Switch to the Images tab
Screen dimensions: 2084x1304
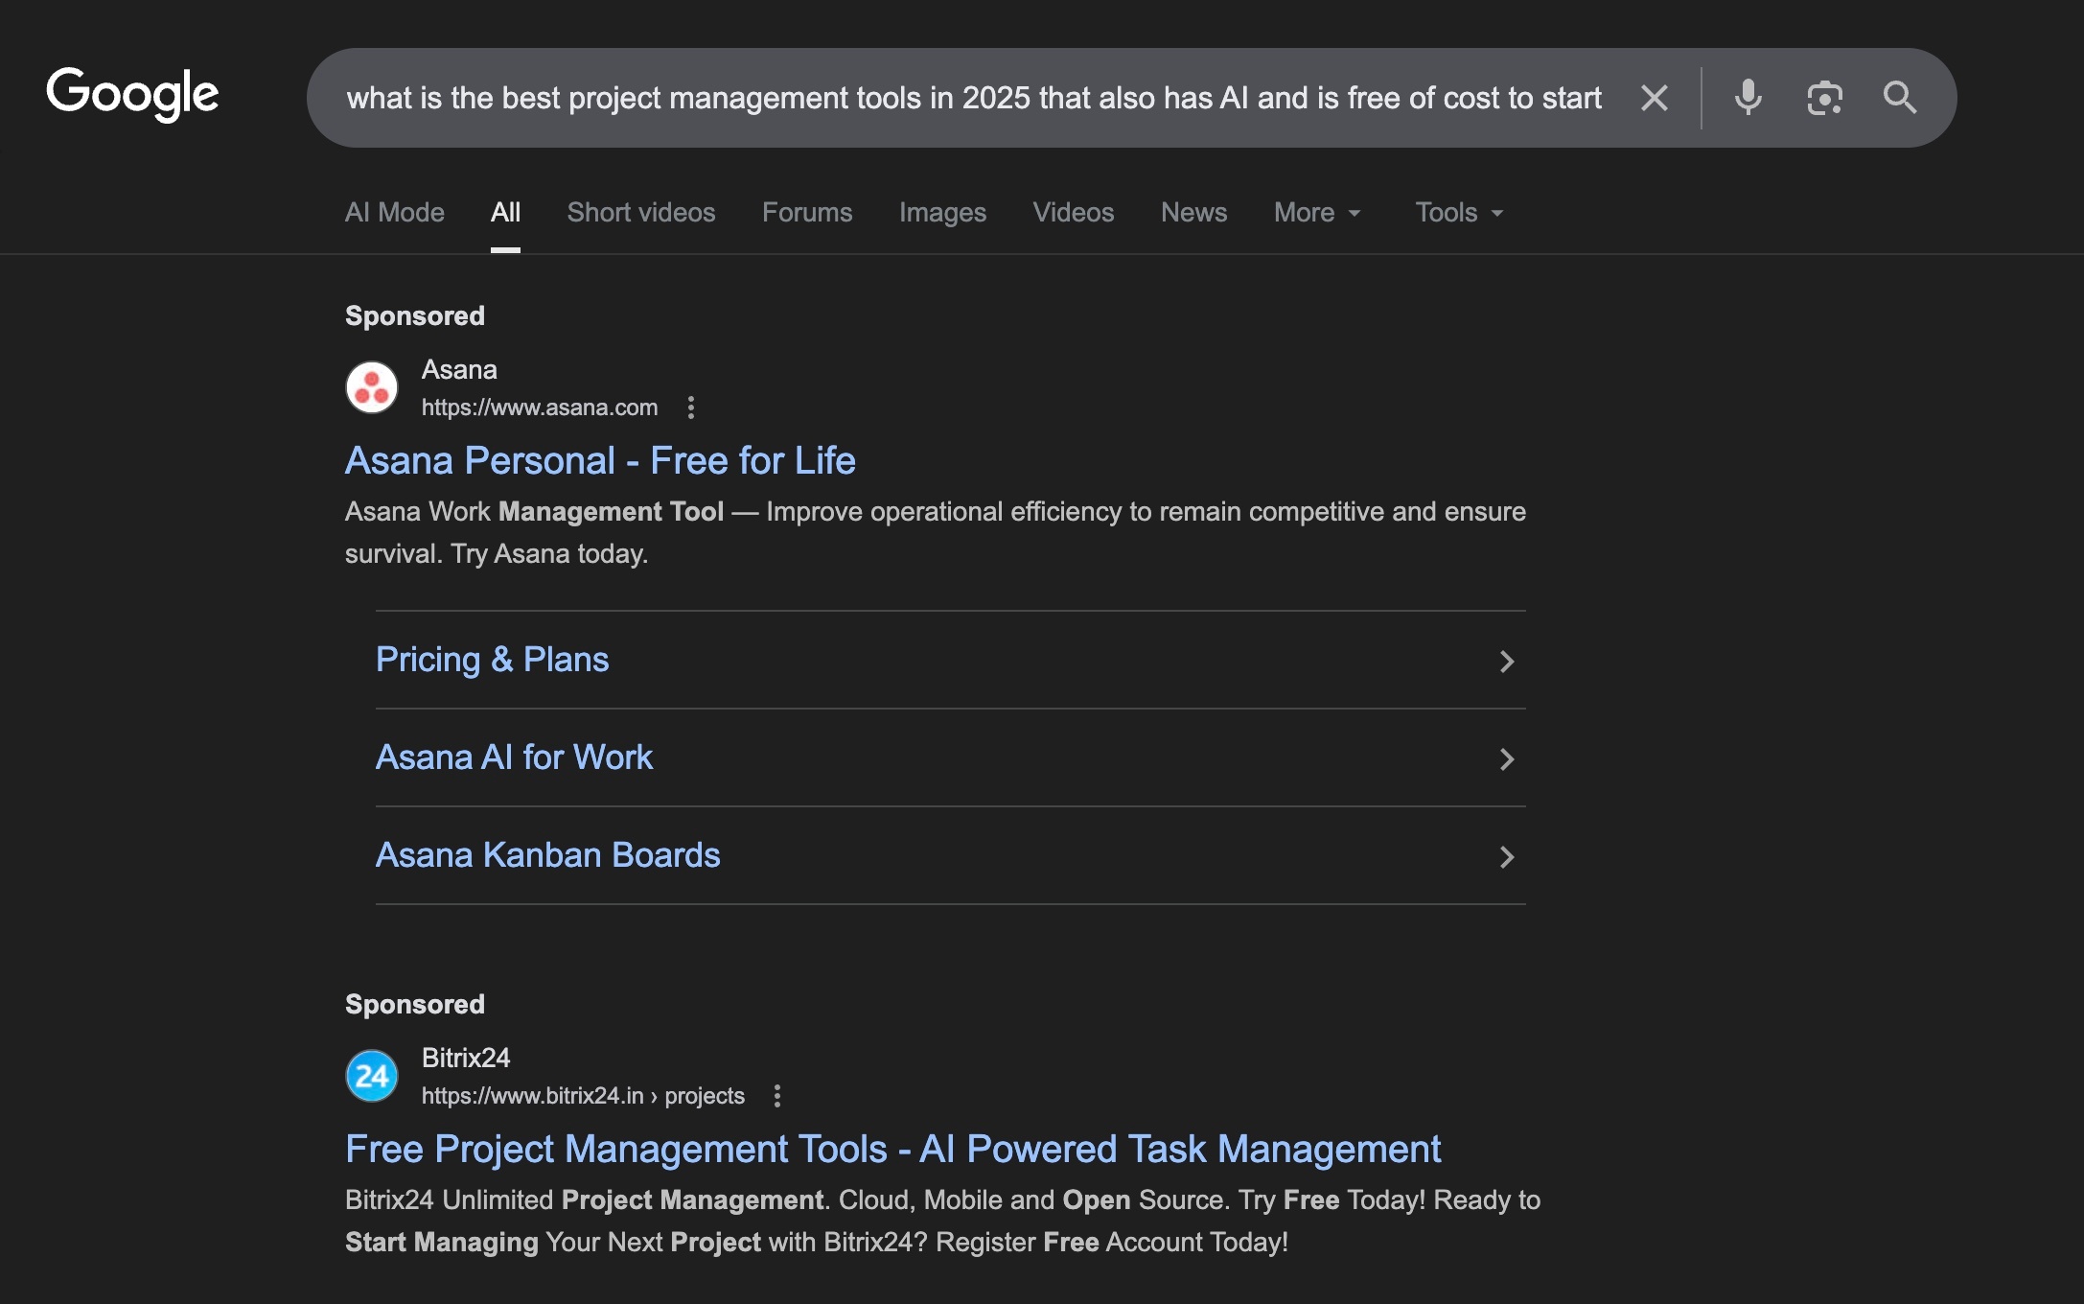[942, 212]
